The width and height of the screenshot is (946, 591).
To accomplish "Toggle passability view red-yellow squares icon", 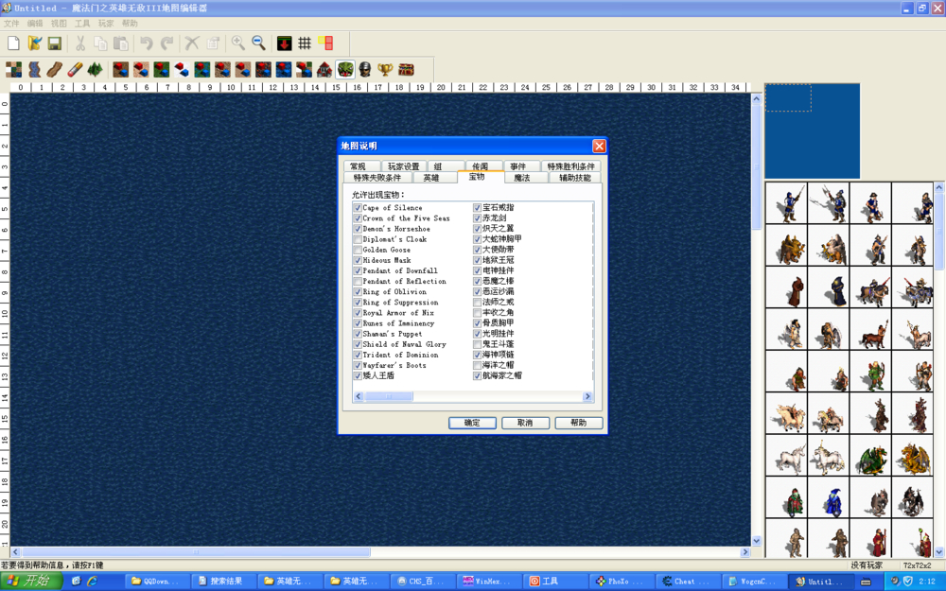I will pyautogui.click(x=325, y=43).
